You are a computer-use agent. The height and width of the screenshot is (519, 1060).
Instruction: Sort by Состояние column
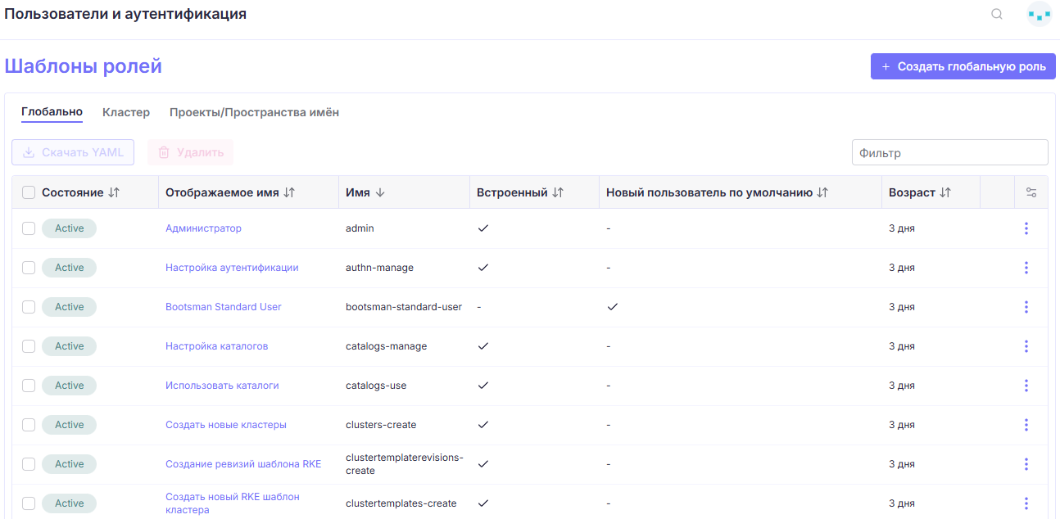pyautogui.click(x=81, y=192)
